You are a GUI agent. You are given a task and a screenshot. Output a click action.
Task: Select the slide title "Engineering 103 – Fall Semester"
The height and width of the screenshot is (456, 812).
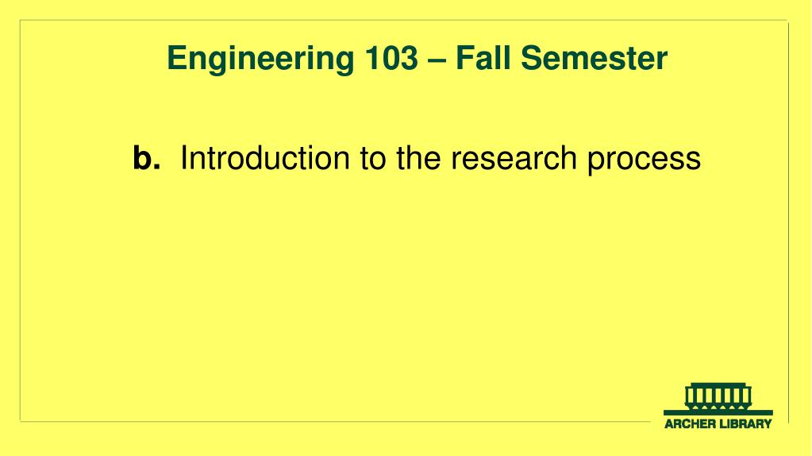(x=417, y=58)
